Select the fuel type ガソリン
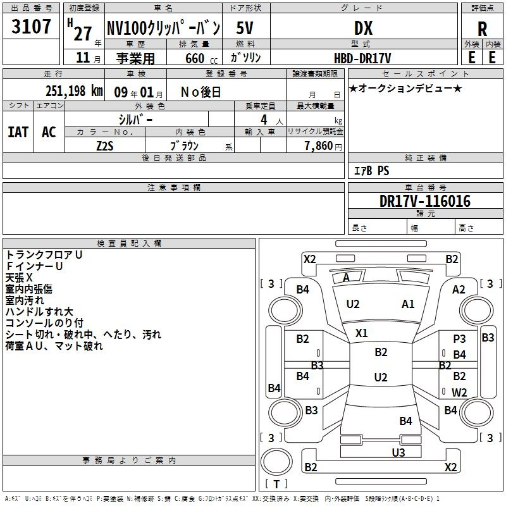 [x=245, y=58]
